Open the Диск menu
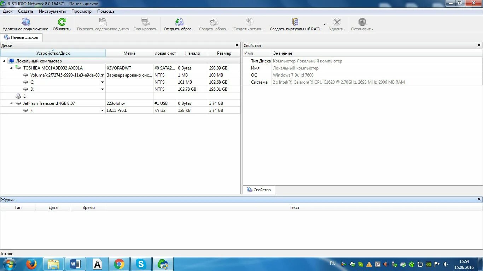The height and width of the screenshot is (271, 483). [x=7, y=11]
